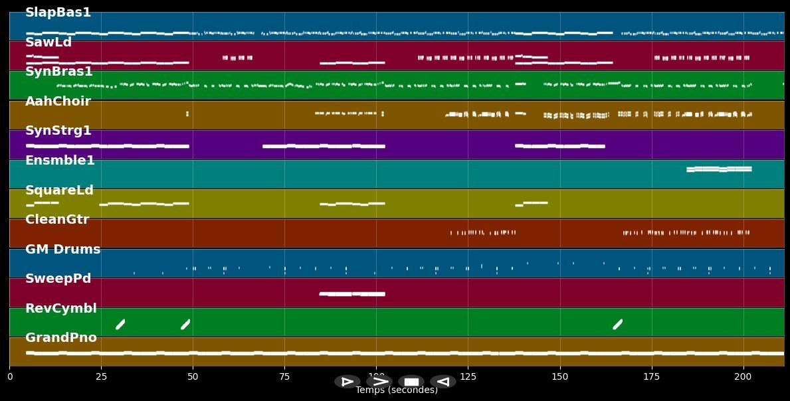Select the SlapBas1 track label
This screenshot has width=790, height=401.
[58, 13]
